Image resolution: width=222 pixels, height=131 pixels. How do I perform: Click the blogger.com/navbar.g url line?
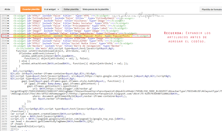click(x=62, y=89)
